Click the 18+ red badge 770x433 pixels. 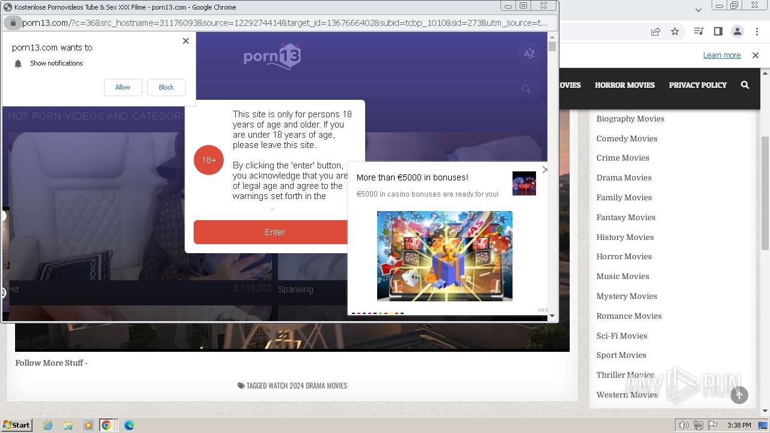click(209, 160)
